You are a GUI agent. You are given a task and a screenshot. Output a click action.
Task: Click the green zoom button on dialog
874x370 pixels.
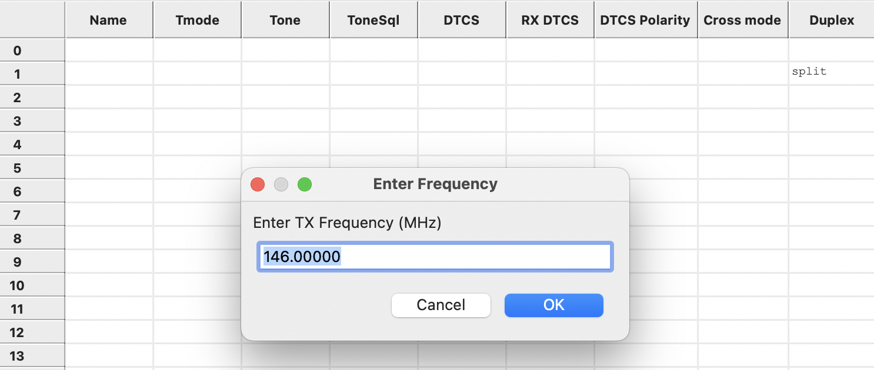click(x=305, y=184)
